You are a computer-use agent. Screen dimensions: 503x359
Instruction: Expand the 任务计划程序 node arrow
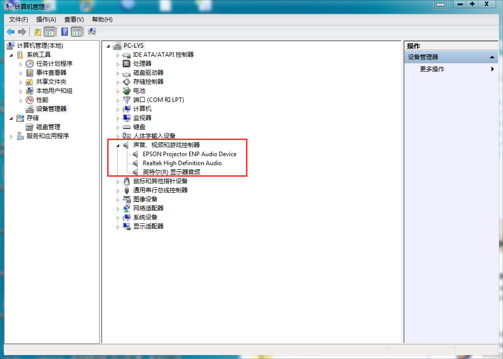click(21, 64)
